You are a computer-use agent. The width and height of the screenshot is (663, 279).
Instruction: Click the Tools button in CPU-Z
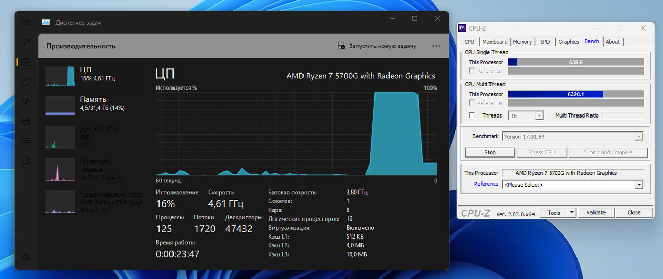(x=554, y=213)
